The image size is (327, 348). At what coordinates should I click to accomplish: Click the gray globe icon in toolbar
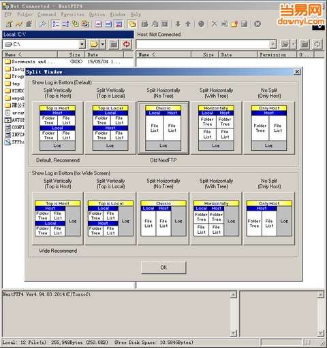(201, 24)
